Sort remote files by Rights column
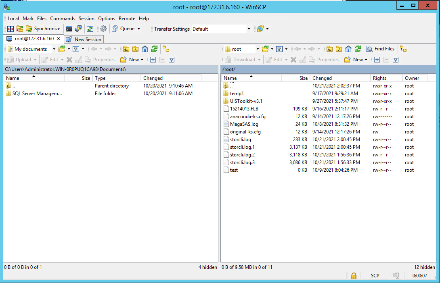This screenshot has height=283, width=440. point(386,78)
